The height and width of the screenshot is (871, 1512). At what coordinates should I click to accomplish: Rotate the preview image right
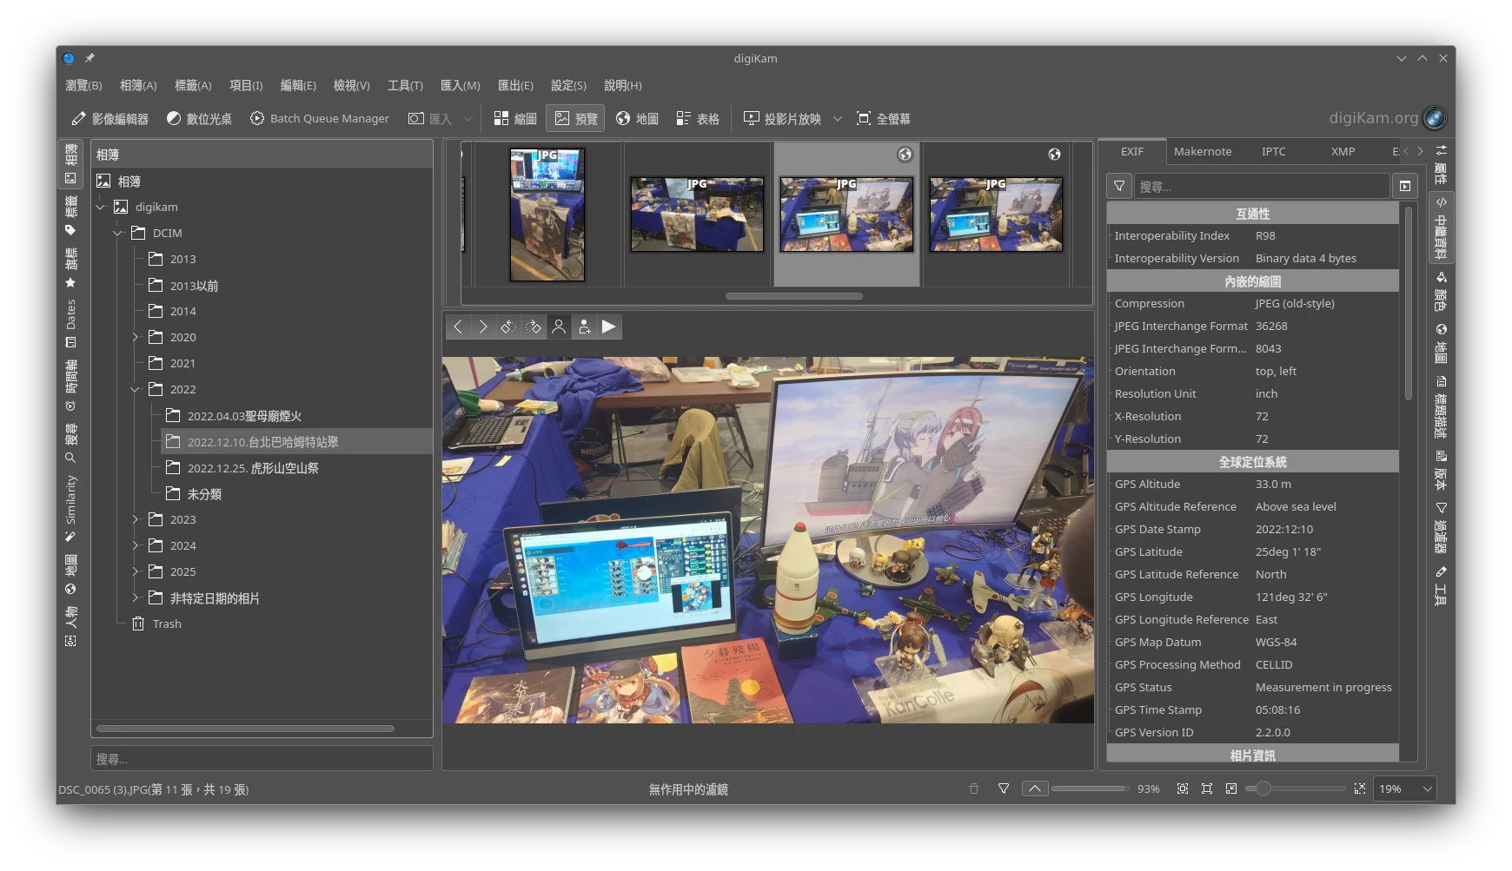534,327
